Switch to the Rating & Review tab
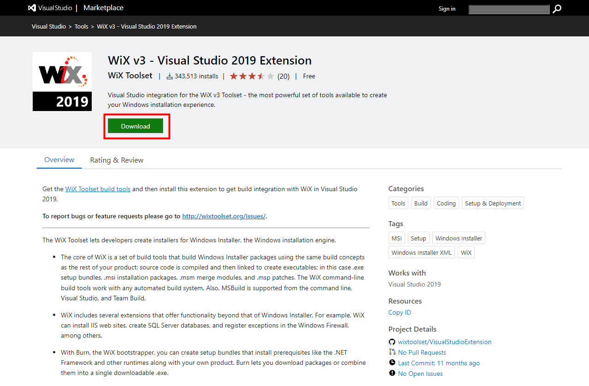 coord(117,160)
